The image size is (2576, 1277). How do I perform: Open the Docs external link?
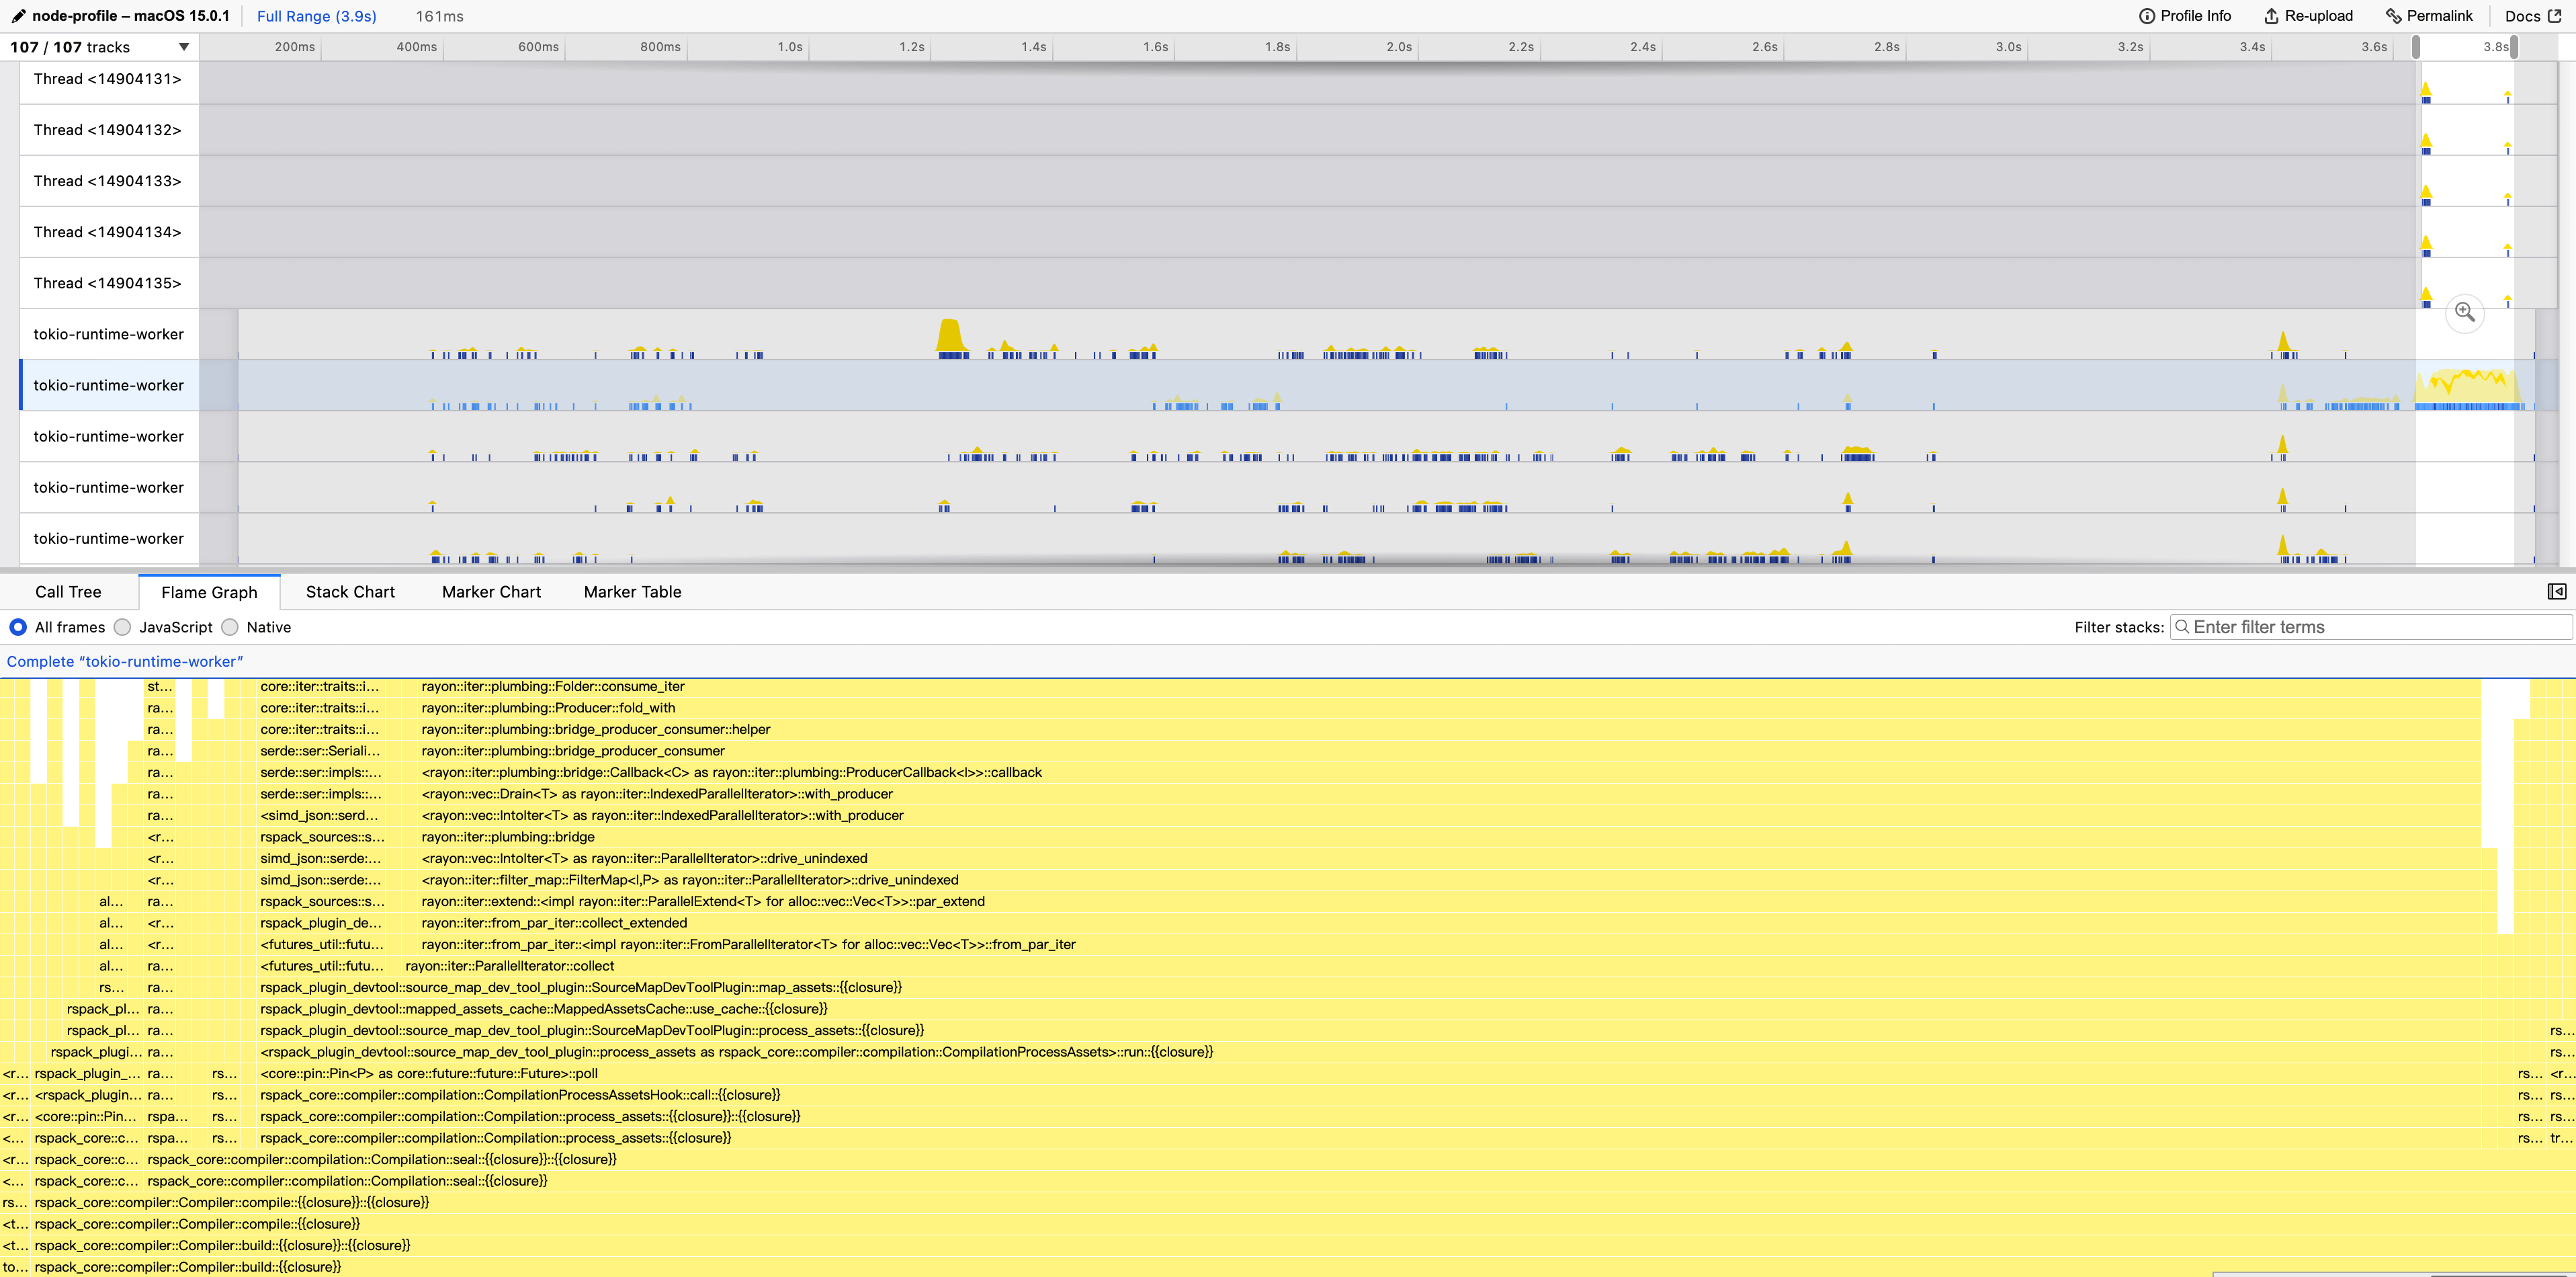point(2532,16)
